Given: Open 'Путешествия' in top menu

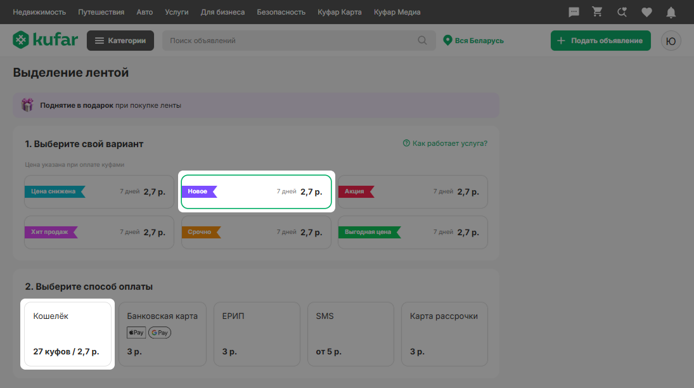Looking at the screenshot, I should tap(101, 12).
